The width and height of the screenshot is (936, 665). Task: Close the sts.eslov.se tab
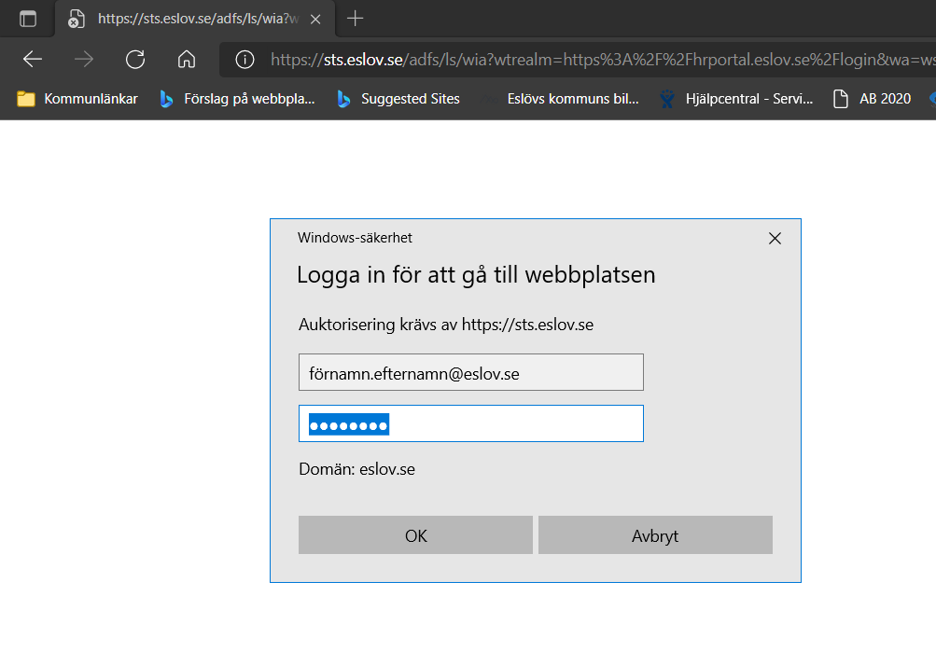click(315, 19)
